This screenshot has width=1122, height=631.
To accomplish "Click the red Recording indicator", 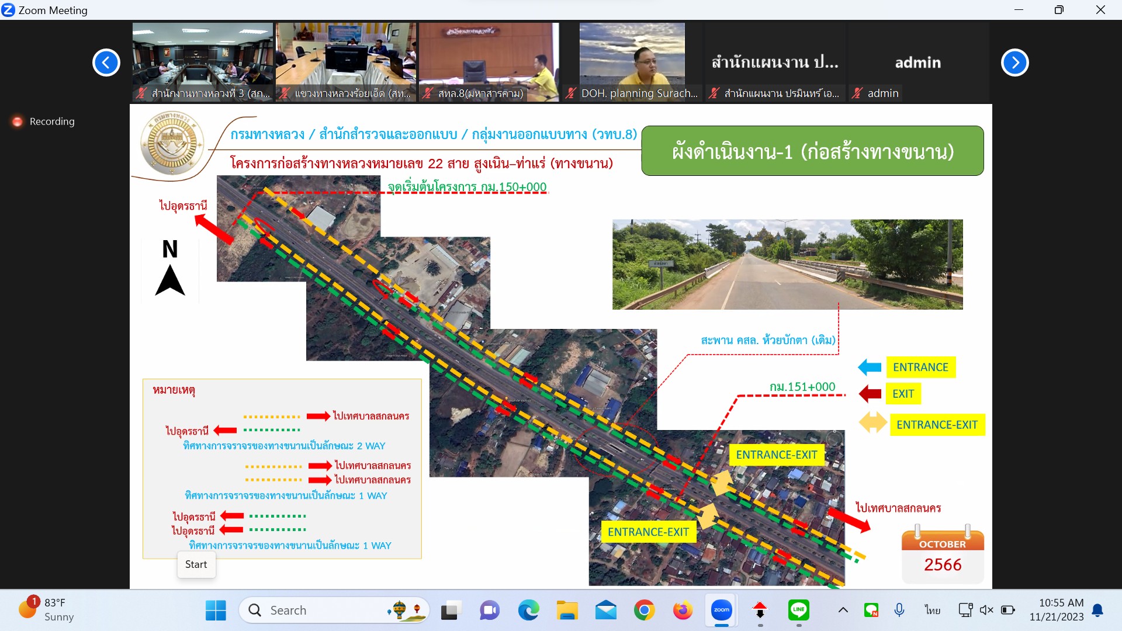I will 18,122.
